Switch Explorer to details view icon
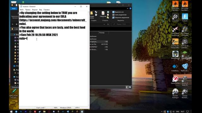This screenshot has width=202, height=113. pyautogui.click(x=127, y=87)
